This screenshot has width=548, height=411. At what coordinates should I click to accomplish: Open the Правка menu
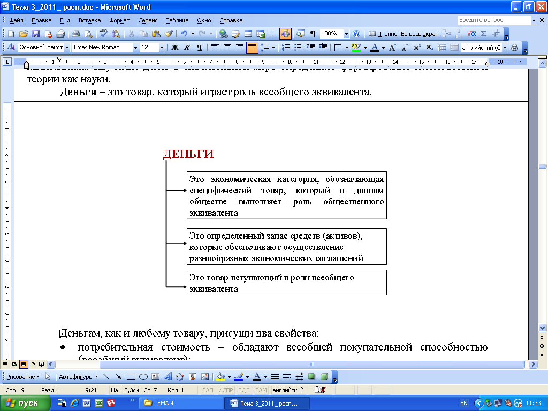tap(42, 20)
